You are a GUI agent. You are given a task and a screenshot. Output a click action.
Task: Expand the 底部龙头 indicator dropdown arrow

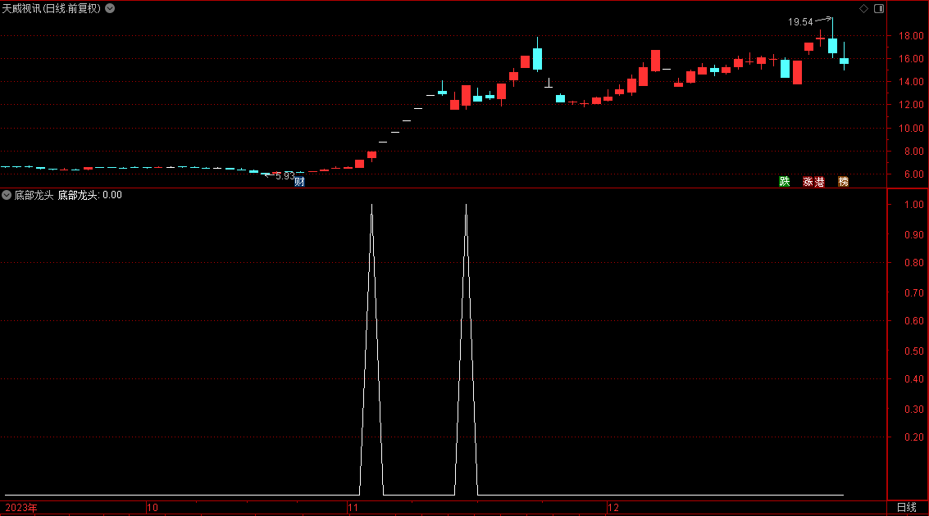[x=7, y=195]
